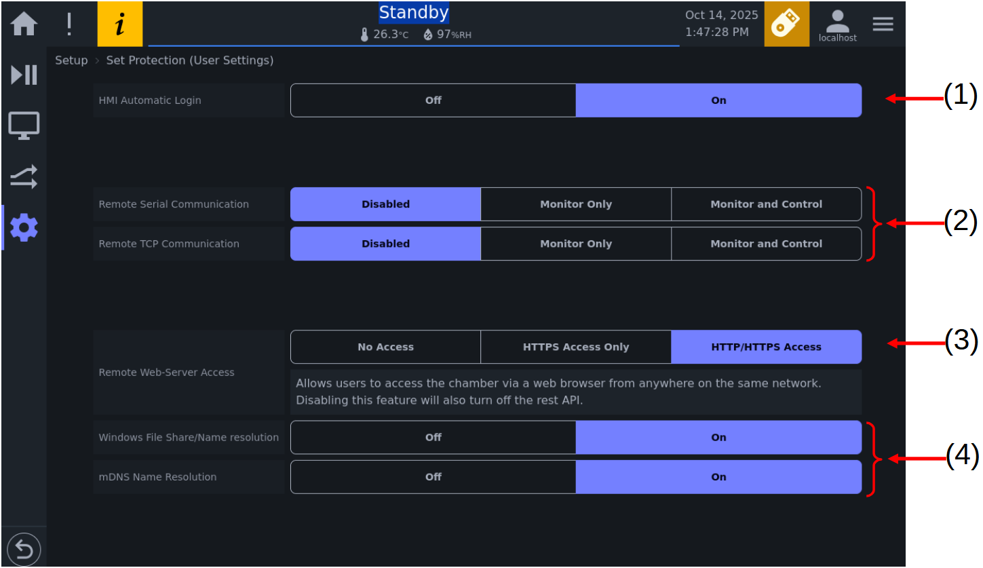Turn Windows File Share/Name resolution Off
Screen dimensions: 983x568
coord(433,438)
